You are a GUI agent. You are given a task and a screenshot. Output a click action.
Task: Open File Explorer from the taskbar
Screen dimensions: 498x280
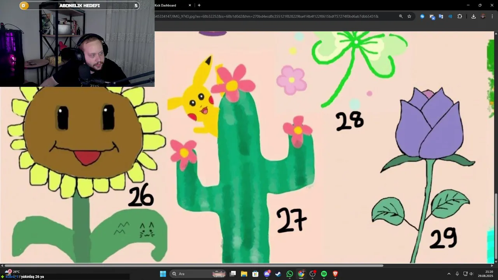point(244,274)
